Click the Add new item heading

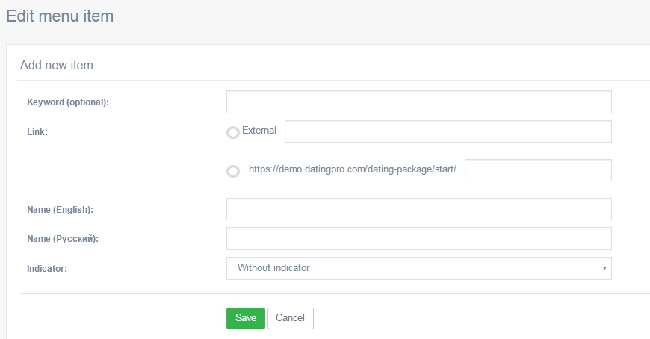pos(57,65)
